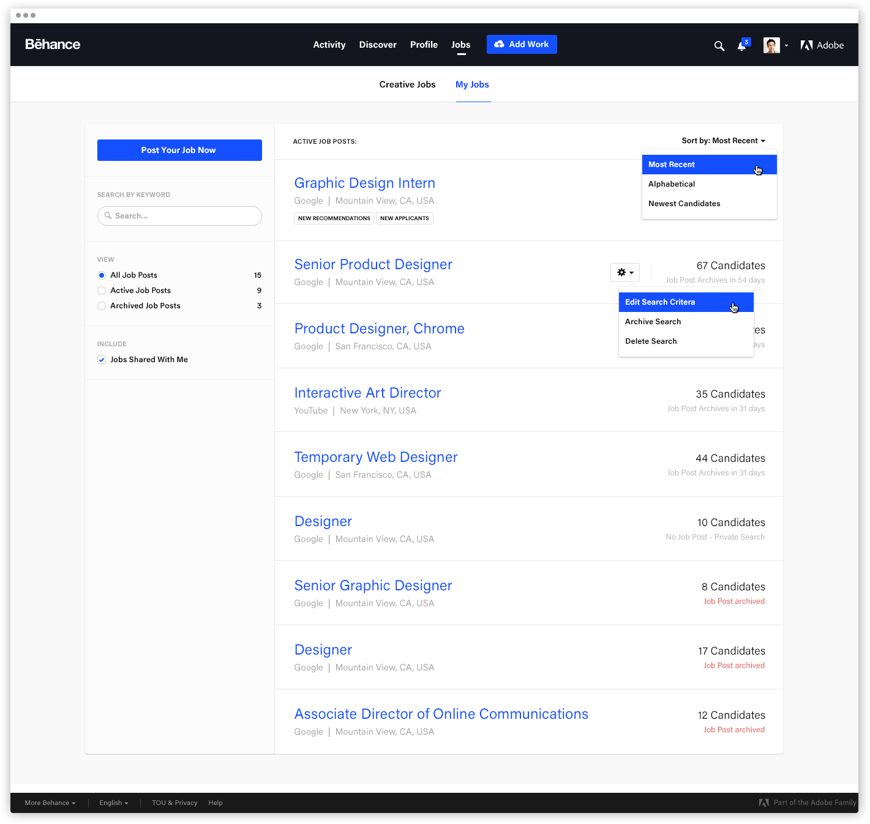Open TOU & Privacy footer link

174,803
